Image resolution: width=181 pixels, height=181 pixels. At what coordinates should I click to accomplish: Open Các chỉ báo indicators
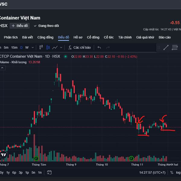click(x=79, y=47)
